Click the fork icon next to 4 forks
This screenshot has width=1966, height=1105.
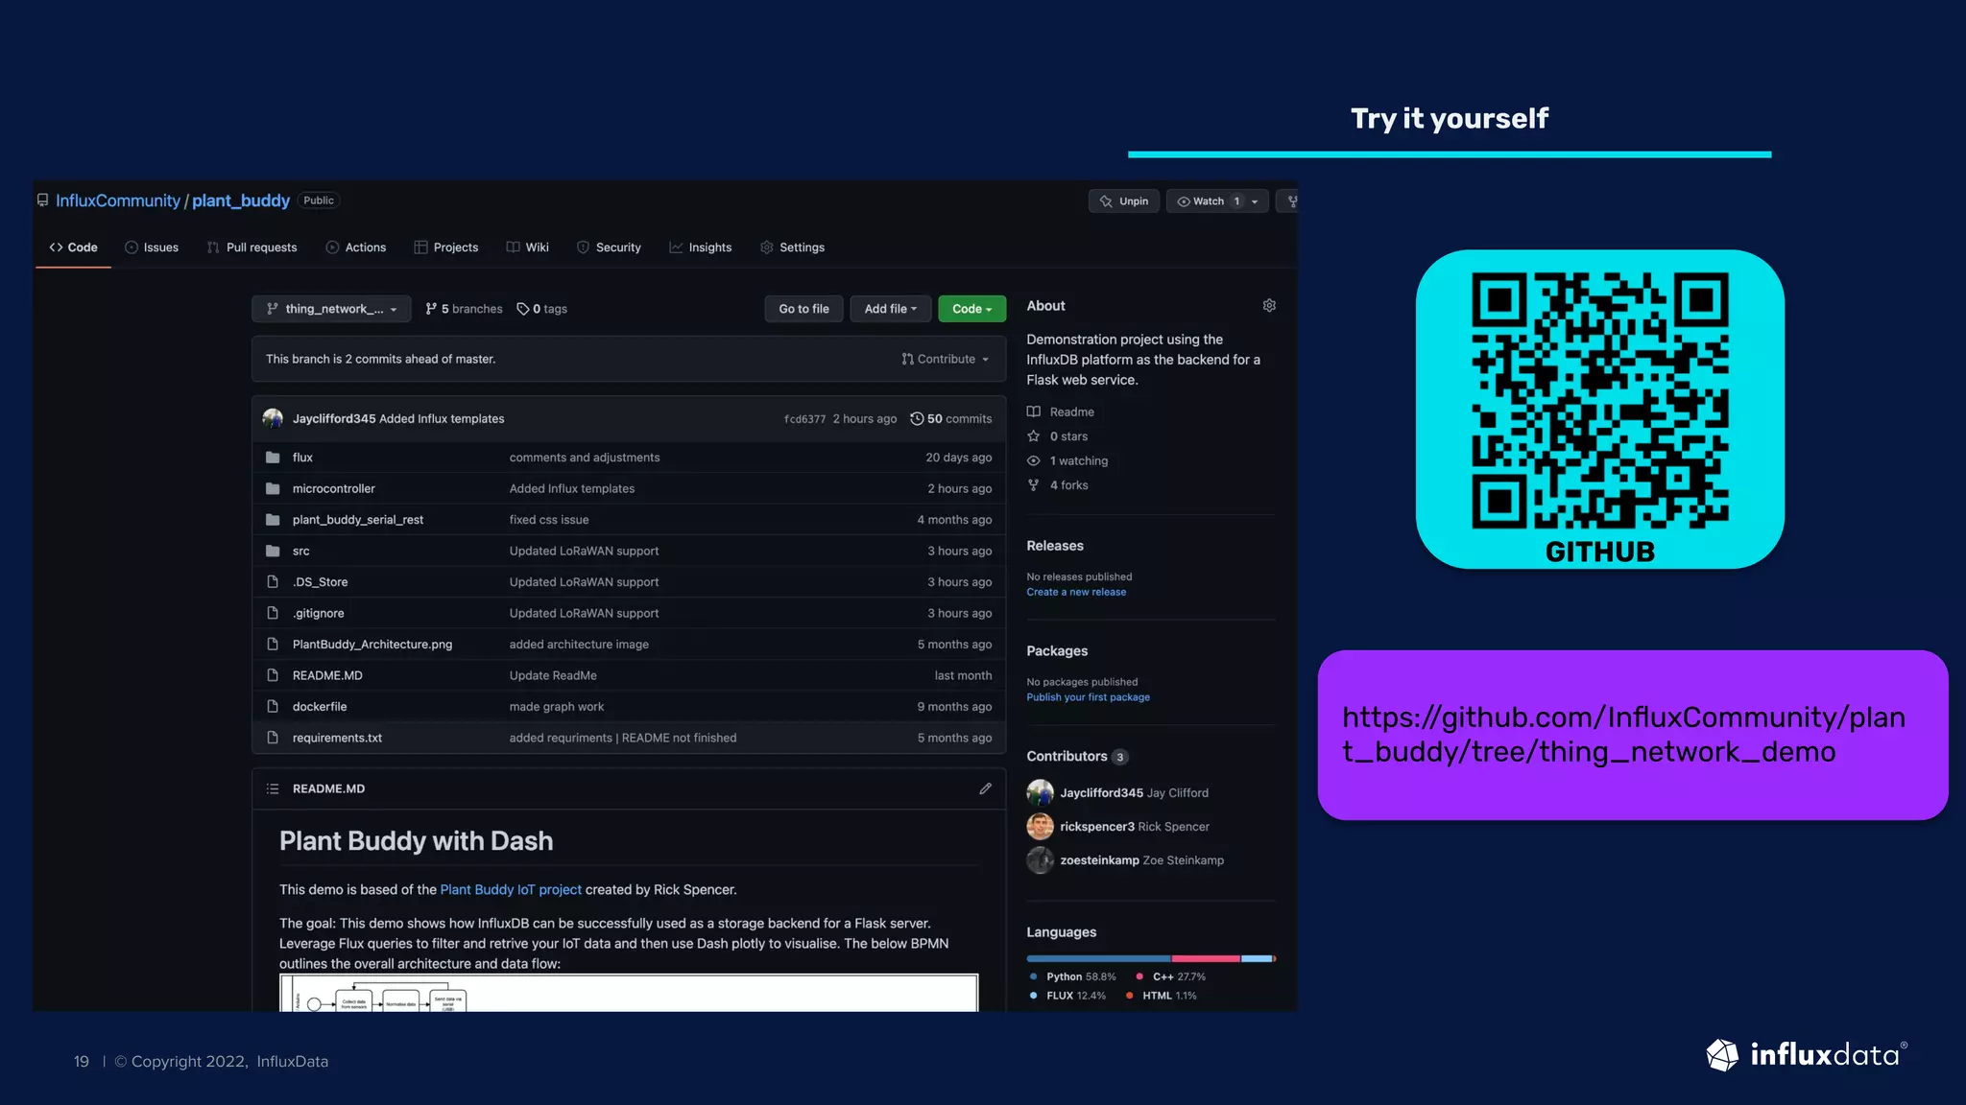[x=1034, y=485]
